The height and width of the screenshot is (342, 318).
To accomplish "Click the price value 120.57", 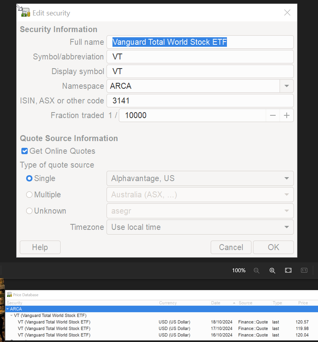I will pyautogui.click(x=302, y=322).
